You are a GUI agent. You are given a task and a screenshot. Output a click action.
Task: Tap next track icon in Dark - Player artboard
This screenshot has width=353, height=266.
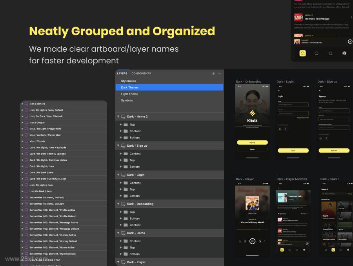pos(260,241)
